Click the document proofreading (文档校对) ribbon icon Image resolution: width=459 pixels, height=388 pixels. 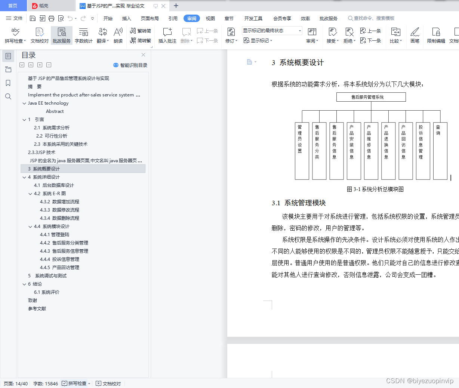coord(40,36)
